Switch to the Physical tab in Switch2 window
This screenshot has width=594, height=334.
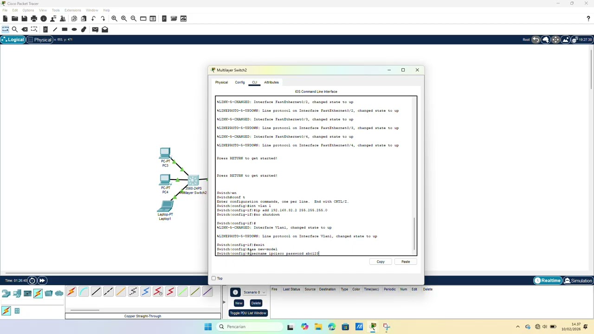(221, 83)
